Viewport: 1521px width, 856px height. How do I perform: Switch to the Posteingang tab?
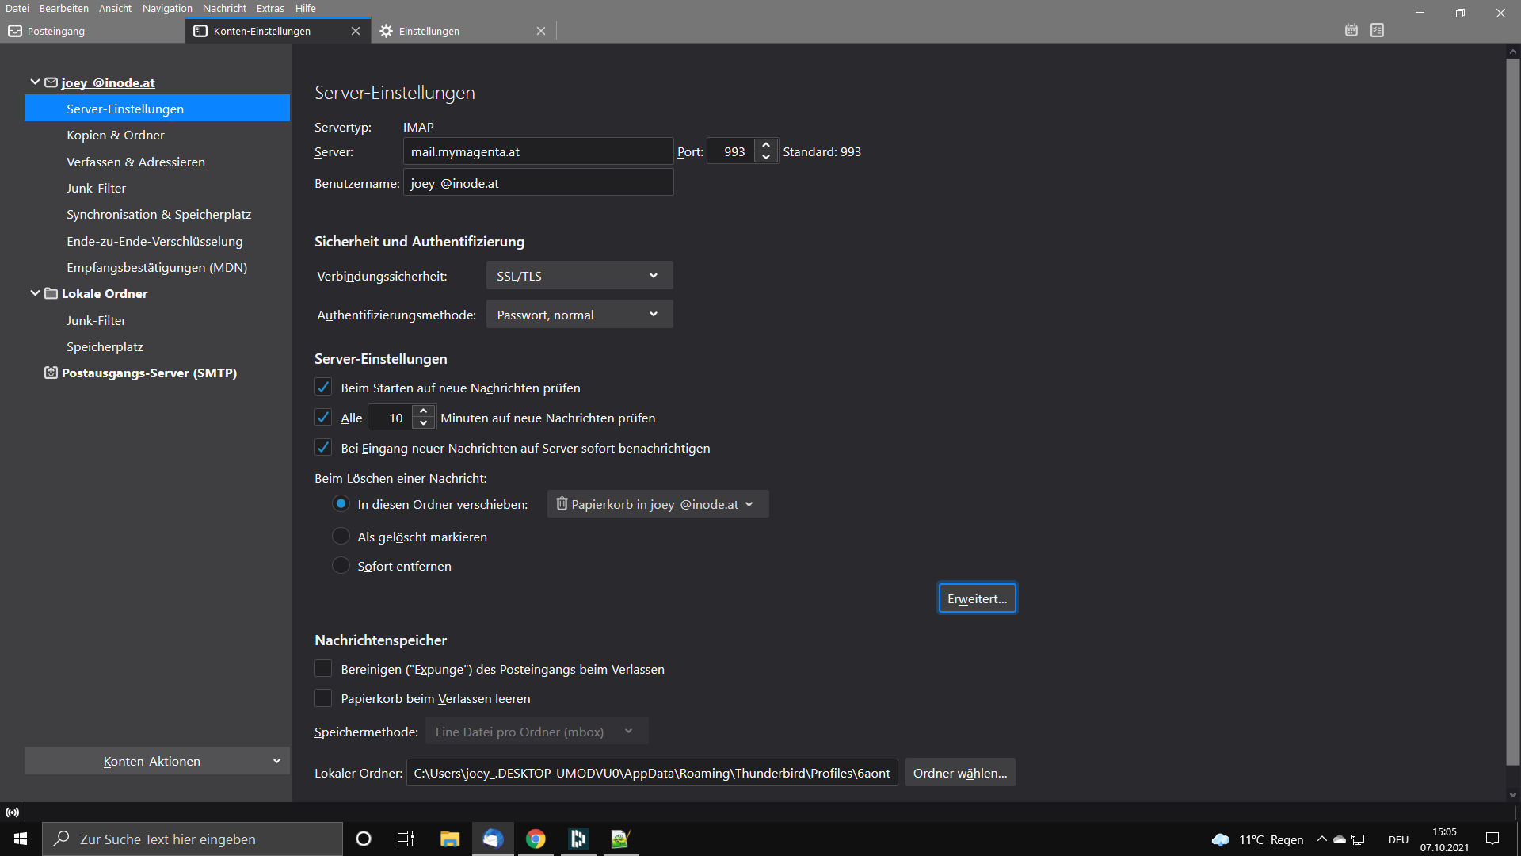pyautogui.click(x=55, y=31)
